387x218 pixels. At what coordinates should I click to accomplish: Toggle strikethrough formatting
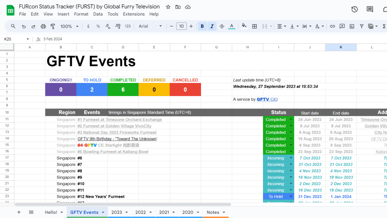tap(222, 26)
